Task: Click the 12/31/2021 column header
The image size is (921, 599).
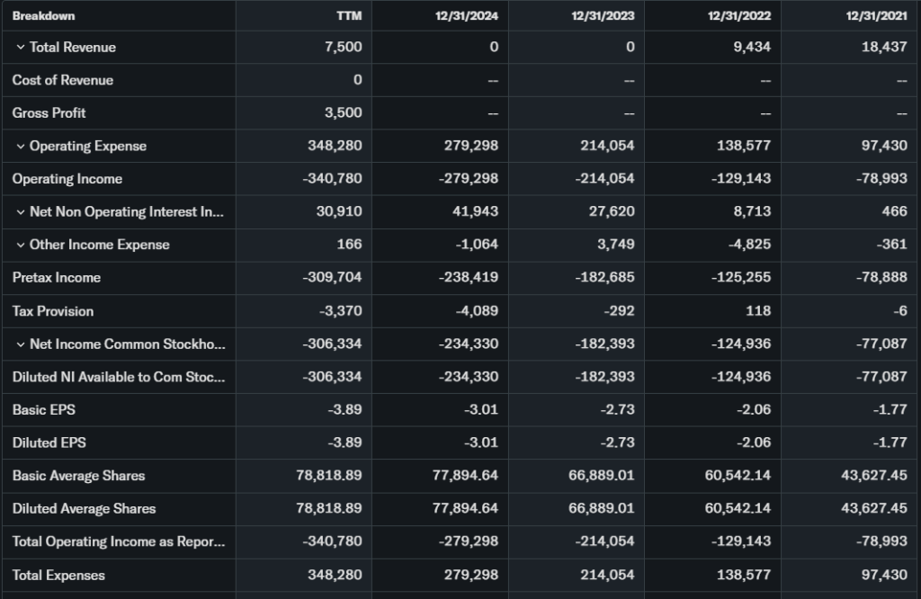Action: coord(876,15)
